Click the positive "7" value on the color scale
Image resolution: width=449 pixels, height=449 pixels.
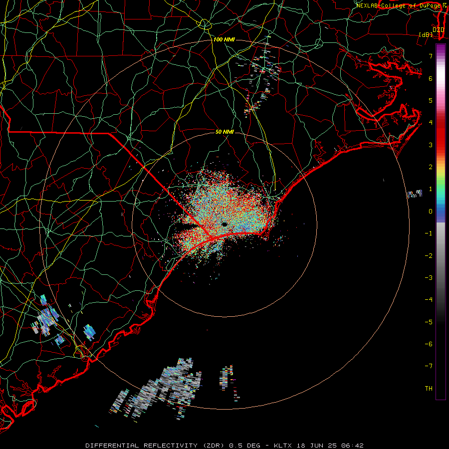[431, 56]
